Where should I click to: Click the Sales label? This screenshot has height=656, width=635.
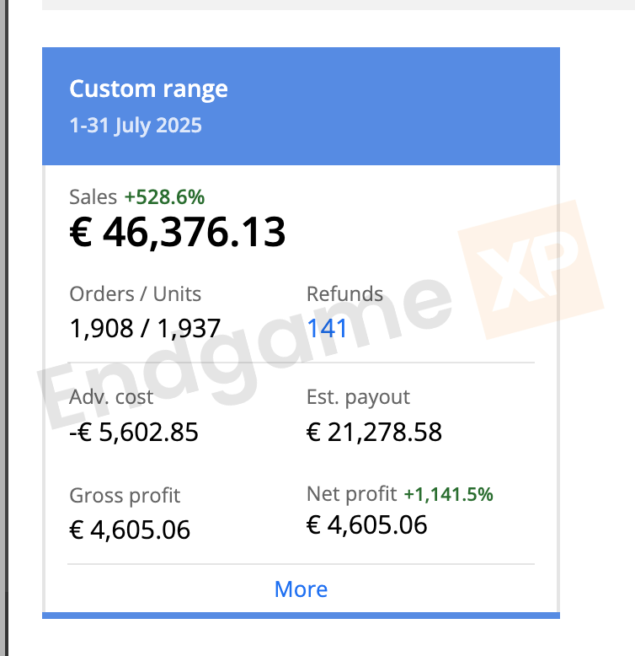[x=93, y=197]
